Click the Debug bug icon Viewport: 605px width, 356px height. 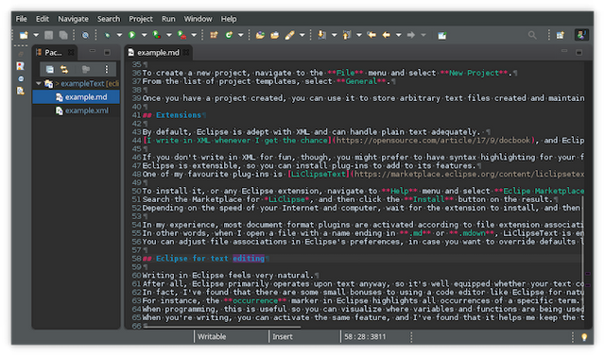pos(107,35)
